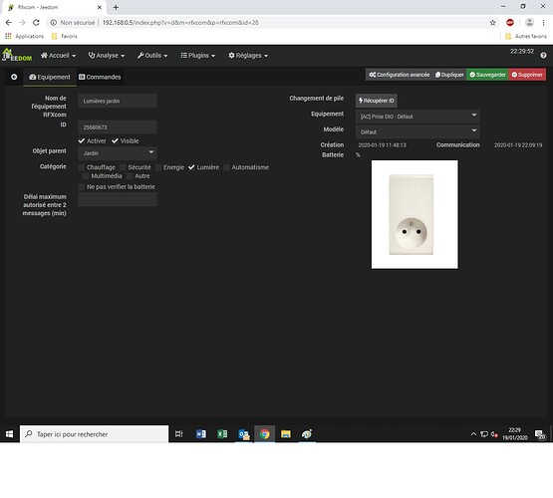Image resolution: width=553 pixels, height=498 pixels.
Task: Toggle the Visible checkbox
Action: point(115,141)
